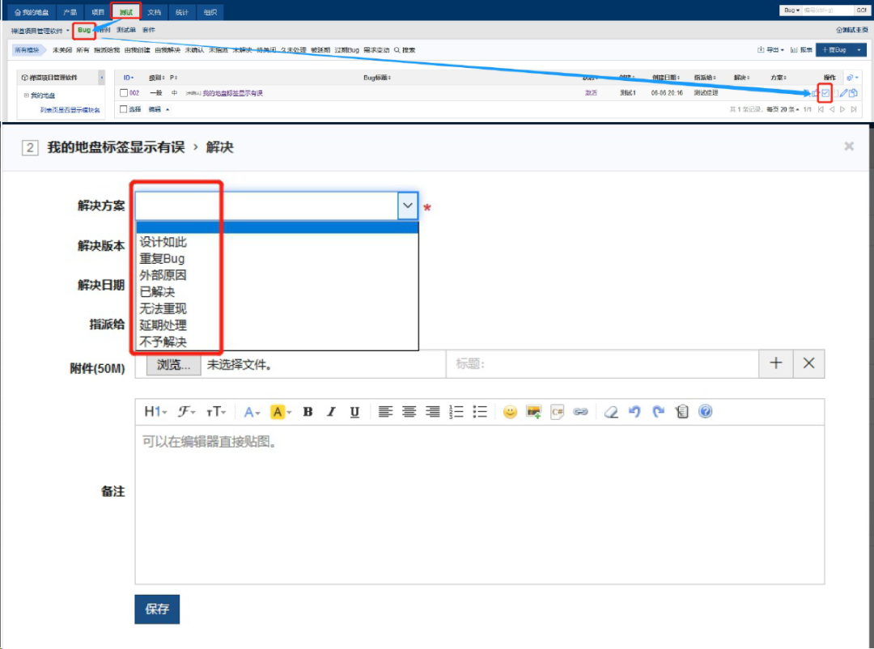Click the 浏览 browse file button
Image resolution: width=874 pixels, height=649 pixels.
173,365
